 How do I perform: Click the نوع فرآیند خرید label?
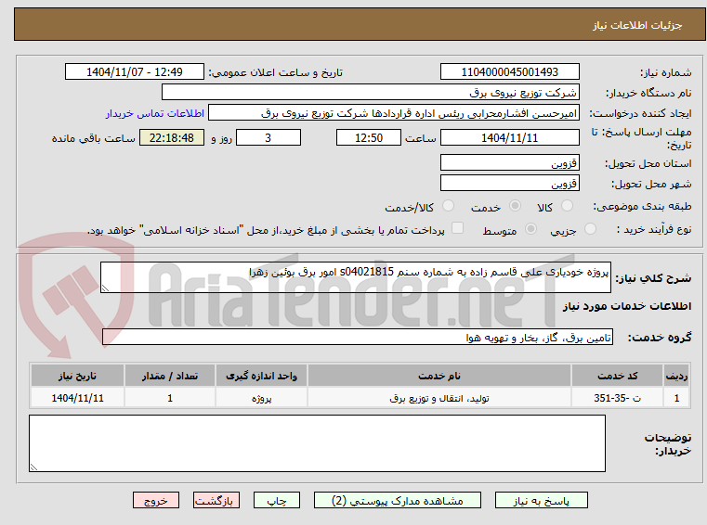(x=654, y=230)
